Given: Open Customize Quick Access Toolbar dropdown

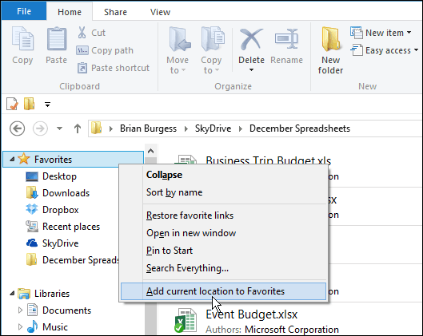Looking at the screenshot, I should coord(47,105).
